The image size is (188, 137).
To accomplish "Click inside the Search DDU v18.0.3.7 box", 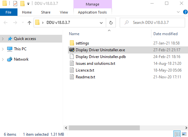I will point(152,23).
